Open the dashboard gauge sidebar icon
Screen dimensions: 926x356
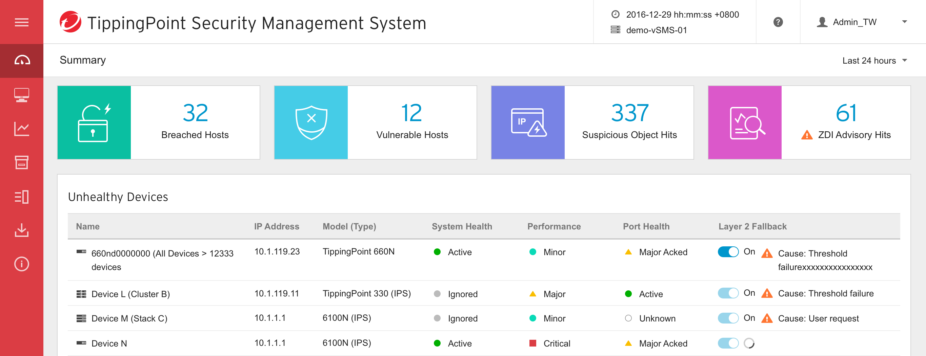[22, 60]
